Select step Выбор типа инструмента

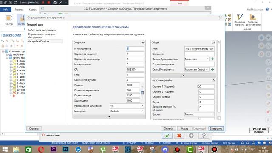point(42,30)
